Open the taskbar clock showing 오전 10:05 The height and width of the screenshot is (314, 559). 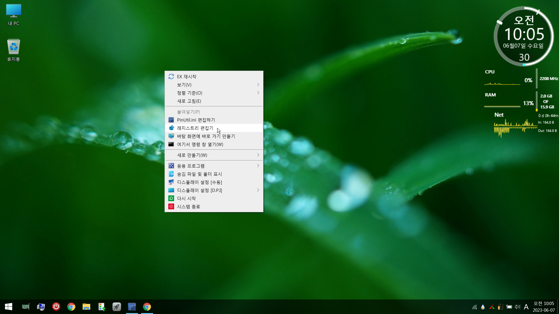coord(544,307)
